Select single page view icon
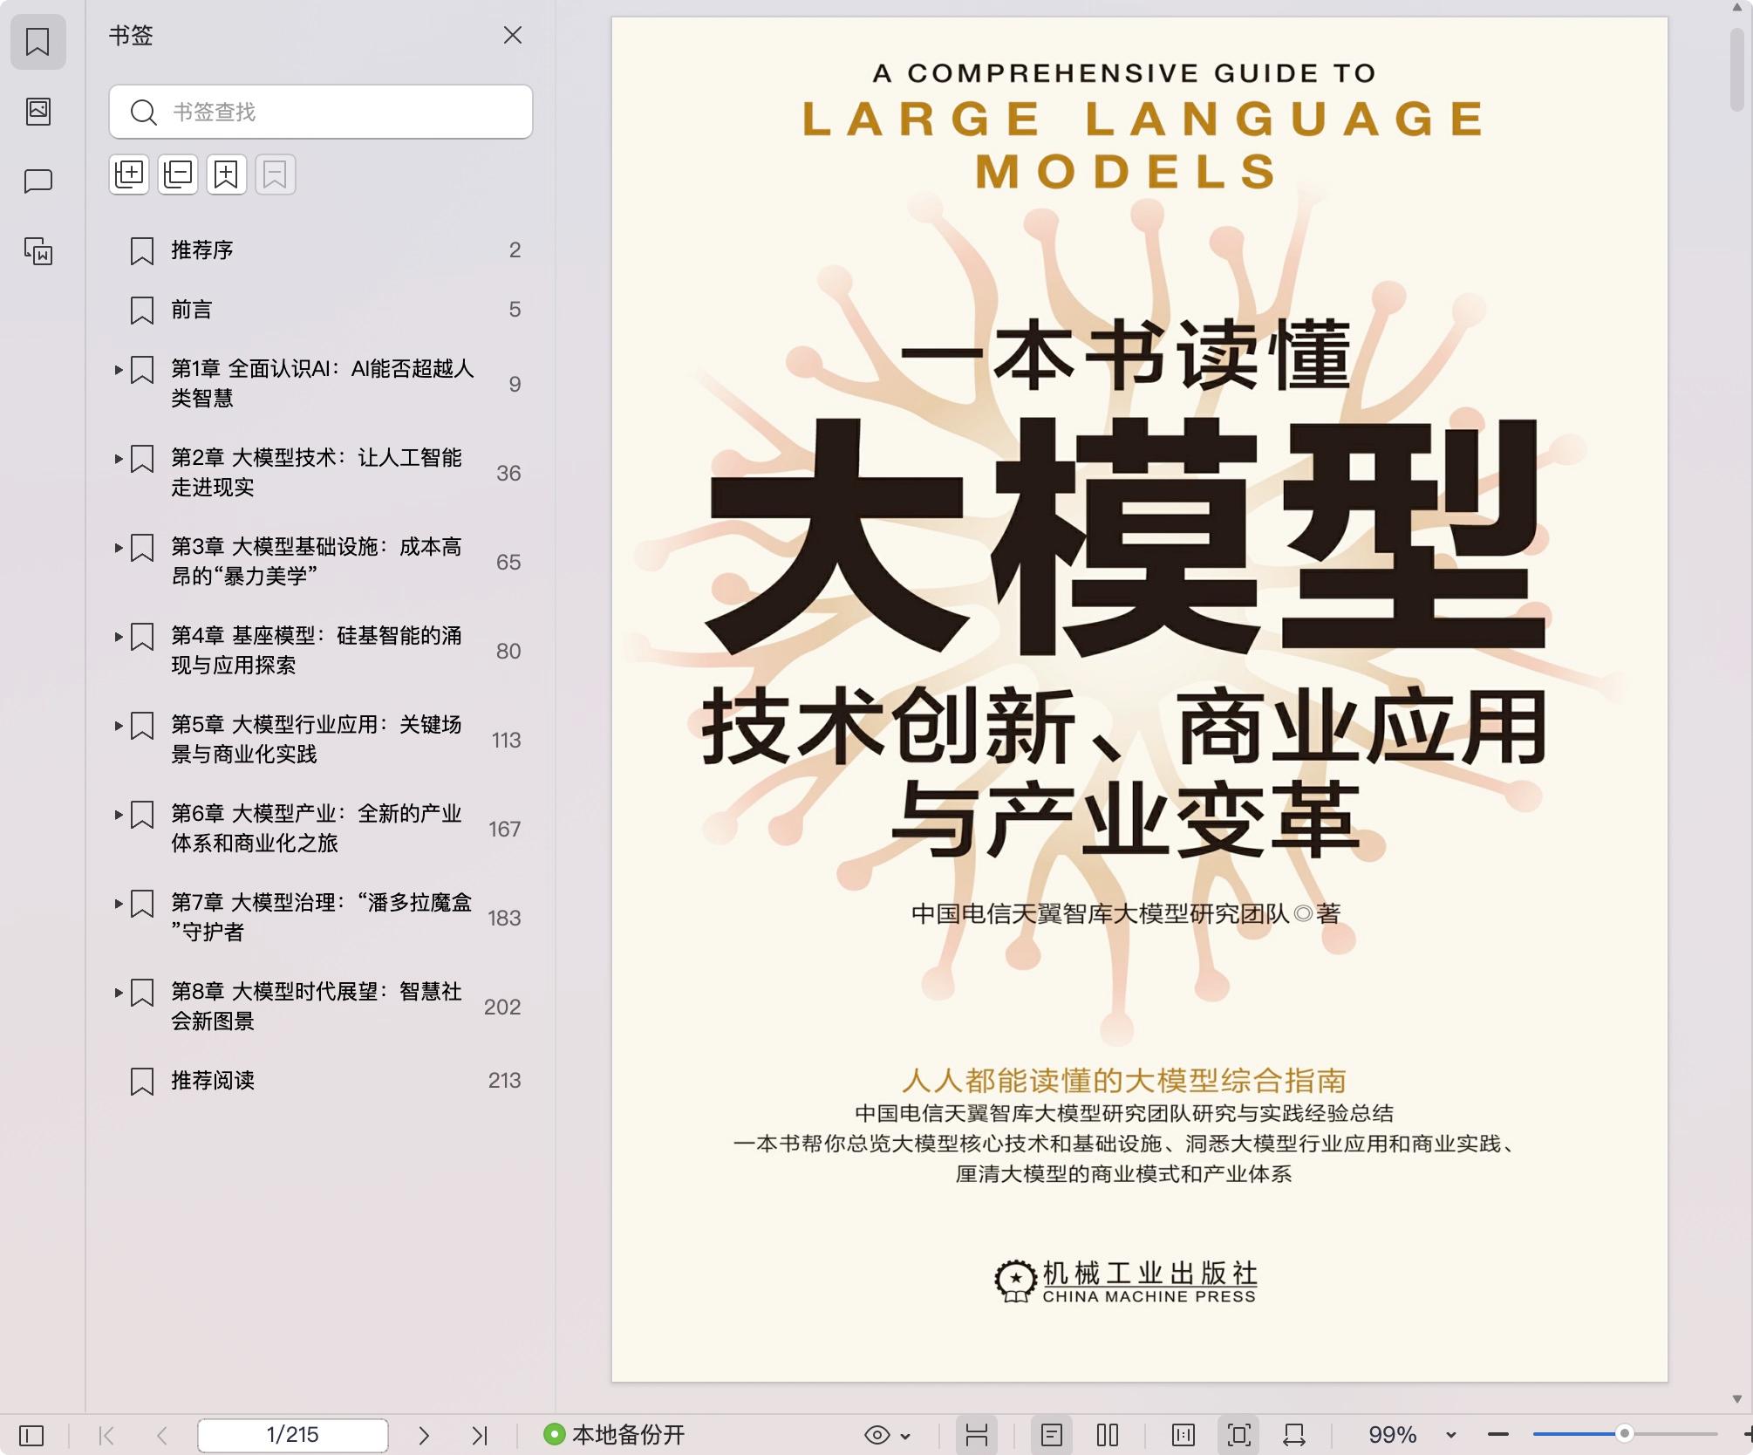 click(1052, 1435)
